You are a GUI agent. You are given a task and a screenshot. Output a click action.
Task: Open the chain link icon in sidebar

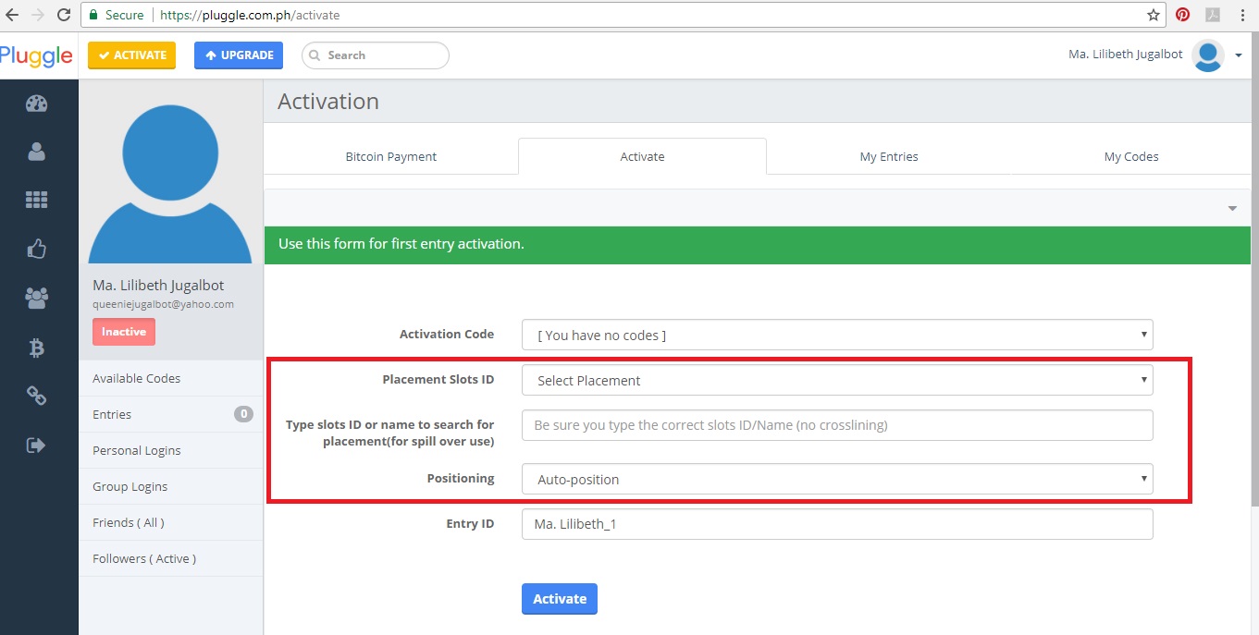point(37,396)
